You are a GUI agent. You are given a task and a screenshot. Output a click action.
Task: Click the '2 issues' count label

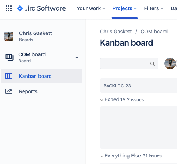click(x=135, y=100)
